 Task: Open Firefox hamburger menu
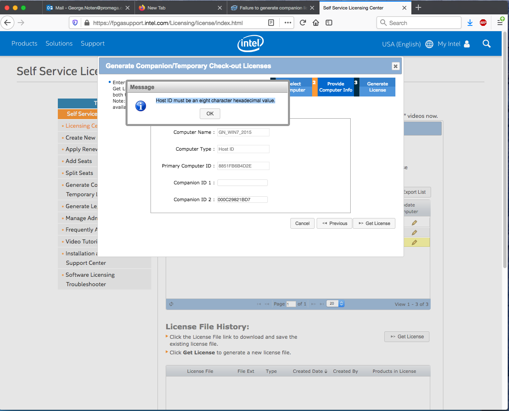[x=500, y=22]
